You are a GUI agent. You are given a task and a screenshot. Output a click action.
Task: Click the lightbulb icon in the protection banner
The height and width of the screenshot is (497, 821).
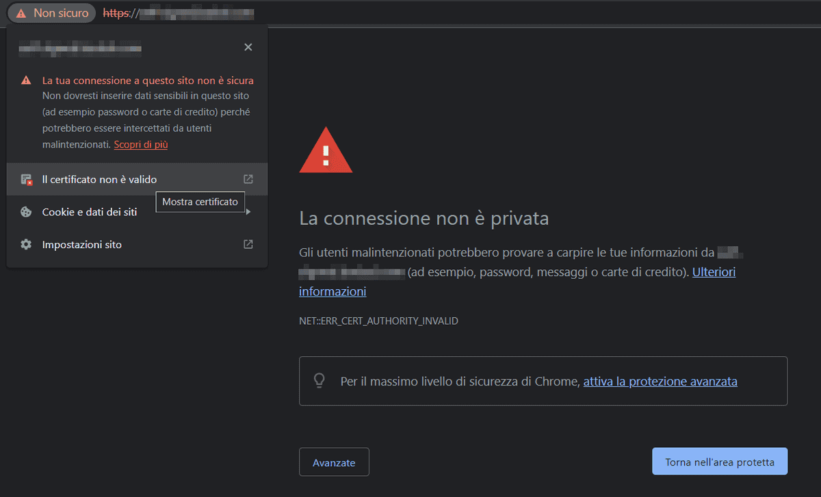coord(319,381)
